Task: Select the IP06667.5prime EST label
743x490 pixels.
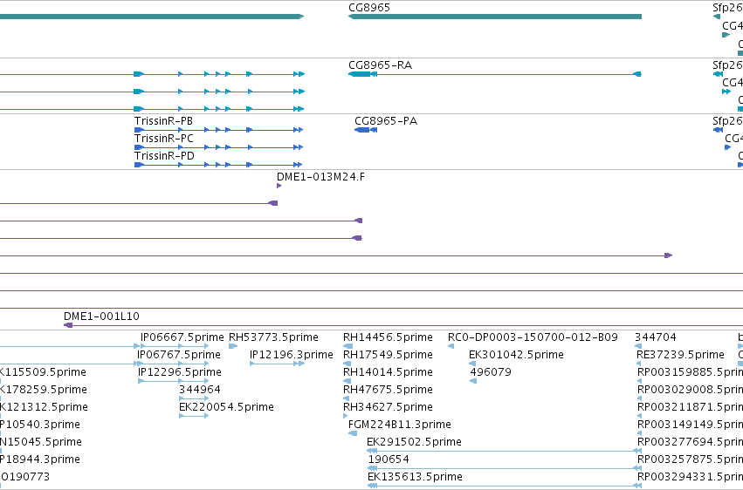Action: pos(182,337)
